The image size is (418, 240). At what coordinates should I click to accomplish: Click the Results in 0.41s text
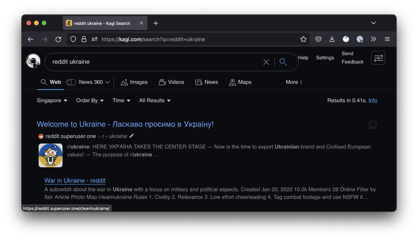coord(347,100)
